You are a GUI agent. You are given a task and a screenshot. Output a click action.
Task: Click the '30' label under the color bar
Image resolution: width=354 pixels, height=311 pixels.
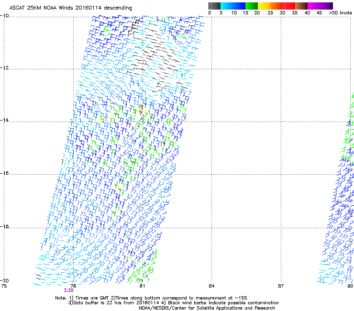click(x=282, y=13)
